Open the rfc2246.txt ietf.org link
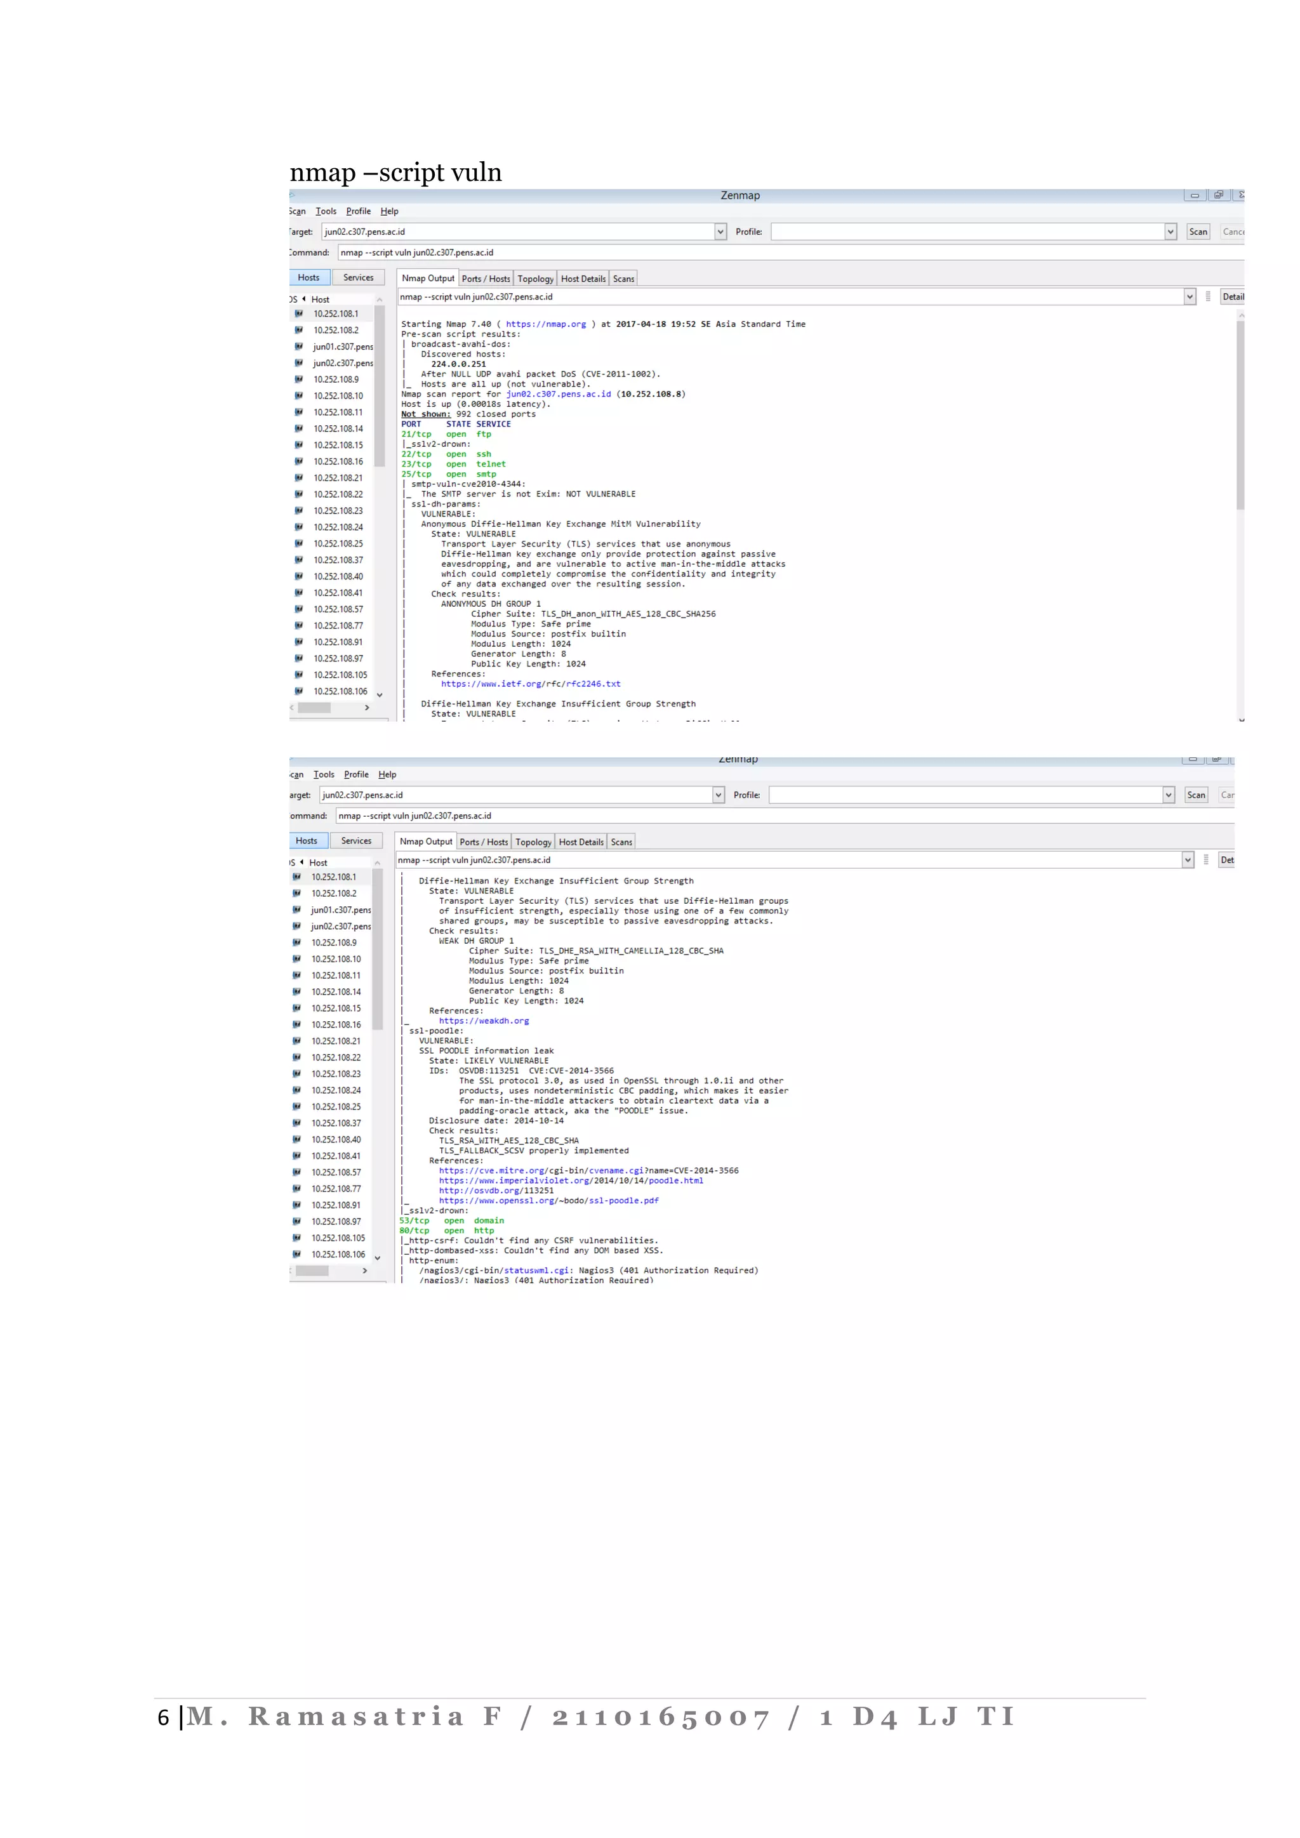Screen dimensions: 1300x1838 point(530,684)
